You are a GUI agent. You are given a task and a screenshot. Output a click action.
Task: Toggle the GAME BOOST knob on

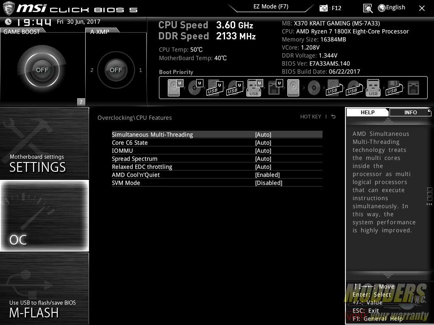(x=42, y=70)
